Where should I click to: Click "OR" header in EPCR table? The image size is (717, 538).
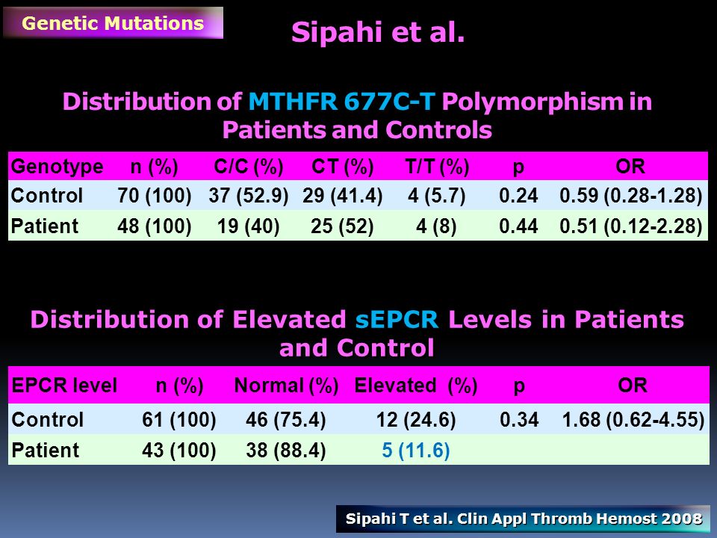633,386
